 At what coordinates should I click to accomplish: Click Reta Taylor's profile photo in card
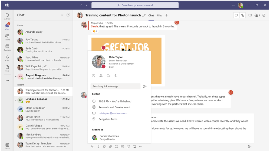pyautogui.click(x=99, y=62)
